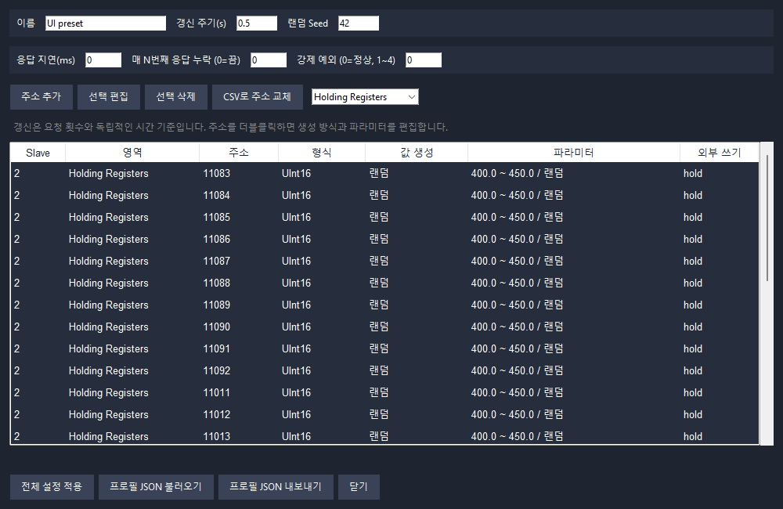Open the Holding Registers dropdown
This screenshot has height=509, width=783.
(x=365, y=97)
